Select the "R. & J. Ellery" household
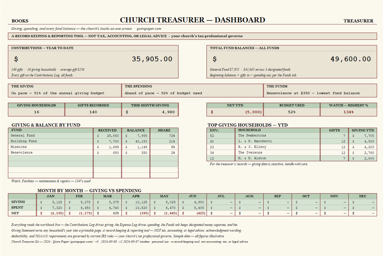The width and height of the screenshot is (383, 256). tap(252, 147)
